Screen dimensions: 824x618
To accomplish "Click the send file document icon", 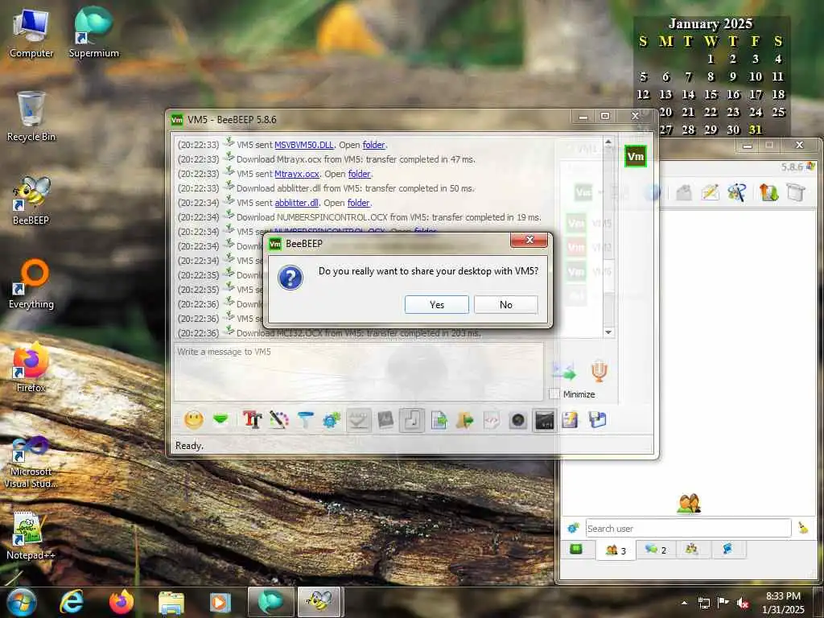I will [x=439, y=420].
